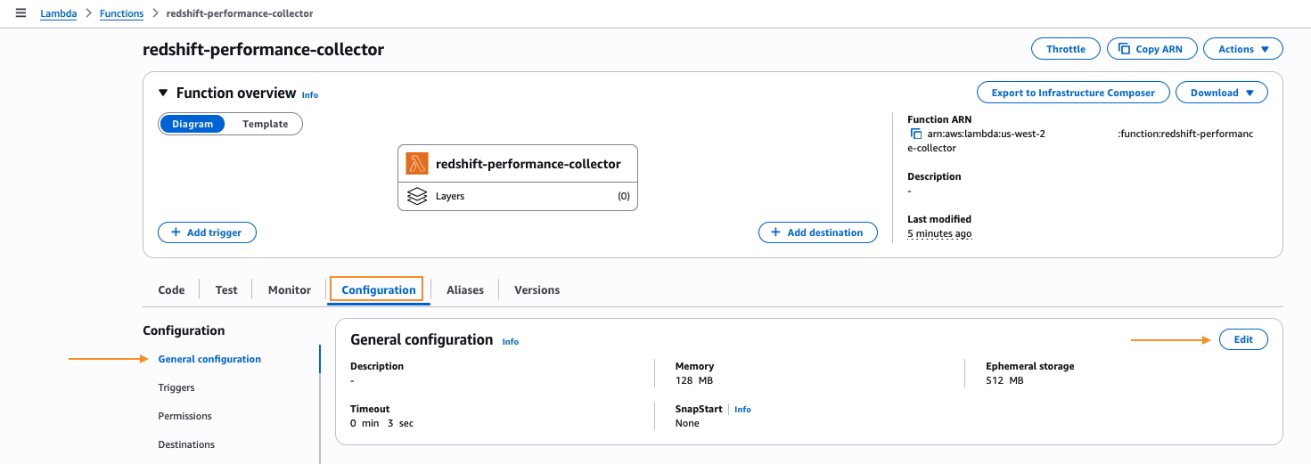
Task: Open the Actions dropdown
Action: click(1242, 49)
